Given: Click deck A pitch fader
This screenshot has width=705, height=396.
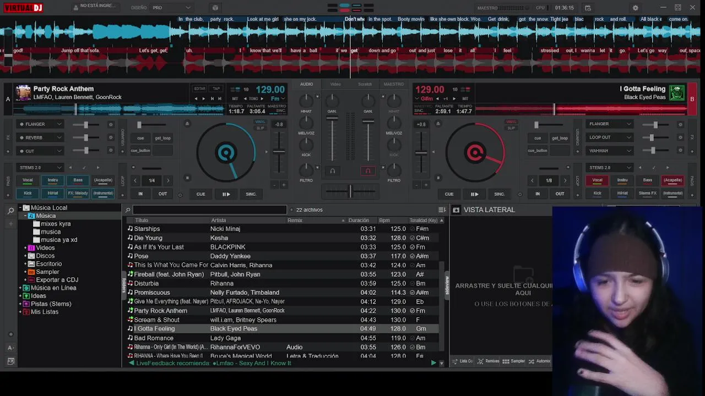Looking at the screenshot, I should pyautogui.click(x=280, y=152).
